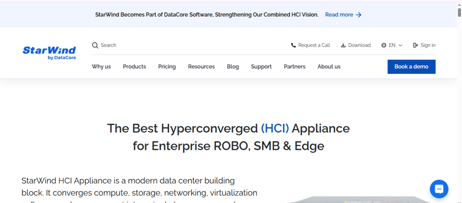Click the Request a Call link
Image resolution: width=462 pixels, height=203 pixels.
coord(314,45)
